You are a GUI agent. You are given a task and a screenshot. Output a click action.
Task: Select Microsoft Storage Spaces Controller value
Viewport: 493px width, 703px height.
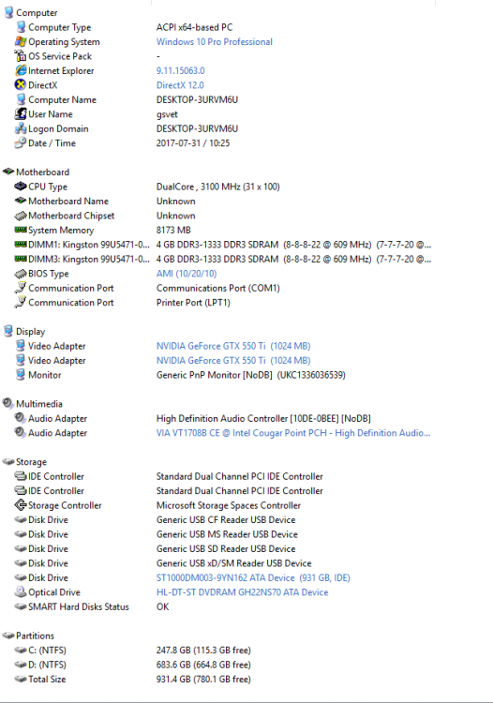[229, 505]
